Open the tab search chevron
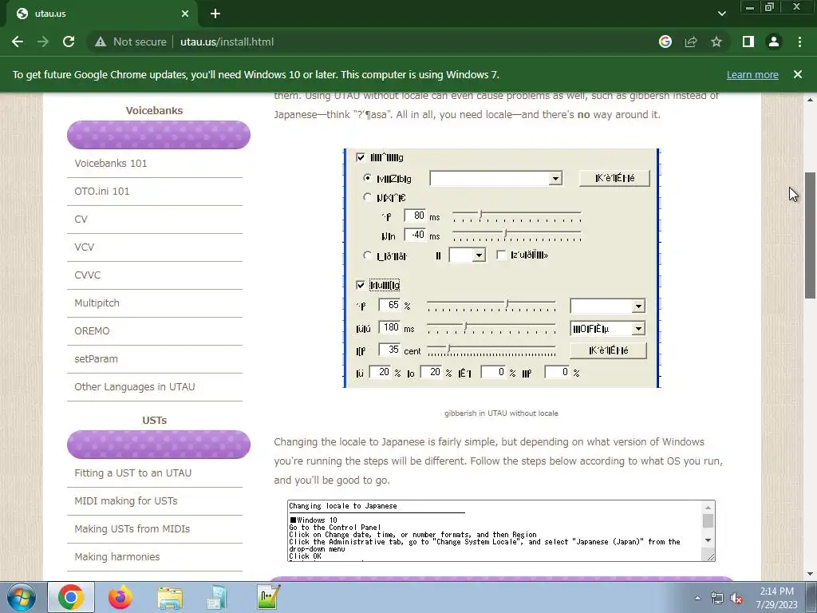Screen dimensions: 817x613 coord(721,14)
